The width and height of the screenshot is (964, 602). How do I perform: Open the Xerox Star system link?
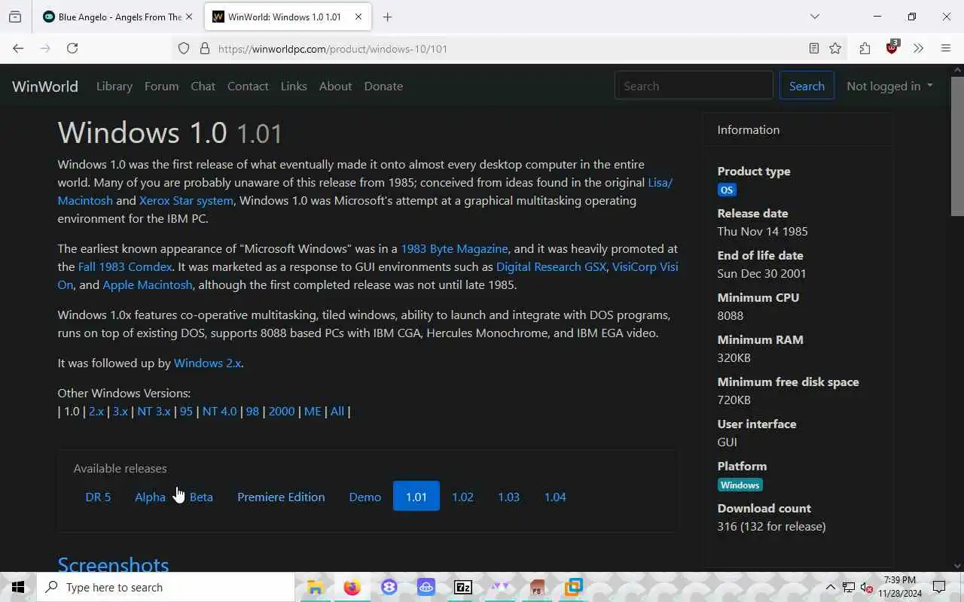pos(186,200)
